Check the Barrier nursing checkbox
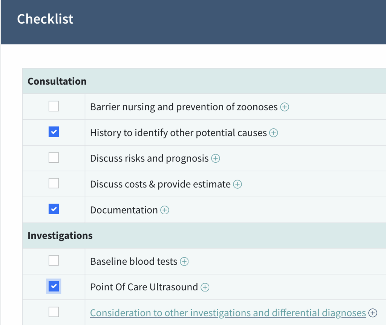This screenshot has width=386, height=325. coord(54,107)
